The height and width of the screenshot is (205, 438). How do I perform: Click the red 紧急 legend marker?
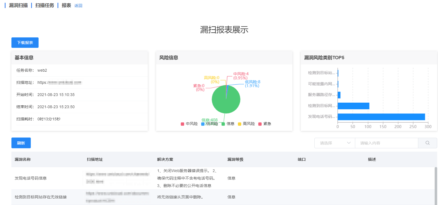[260, 124]
